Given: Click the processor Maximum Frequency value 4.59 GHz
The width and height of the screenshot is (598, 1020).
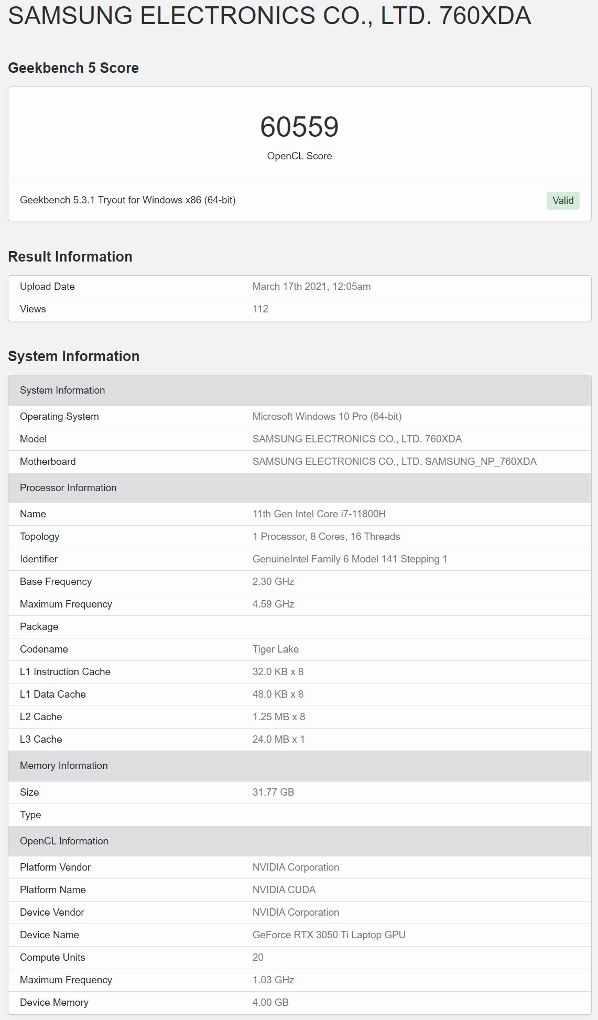Looking at the screenshot, I should click(x=273, y=604).
